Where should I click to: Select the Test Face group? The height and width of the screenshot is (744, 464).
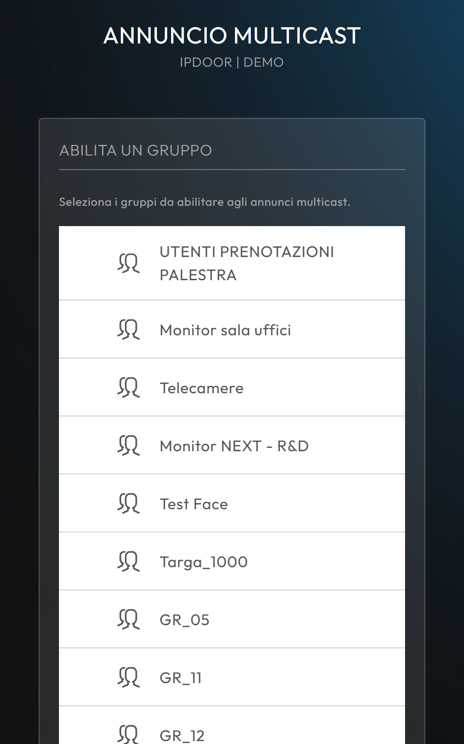(232, 503)
